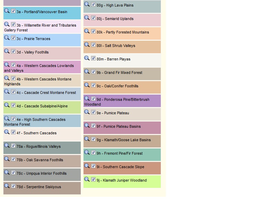Viewport: 265px width, 212px height.
Task: Uncheck 80k Partly Forested Mountains checkbox
Action: click(x=94, y=31)
